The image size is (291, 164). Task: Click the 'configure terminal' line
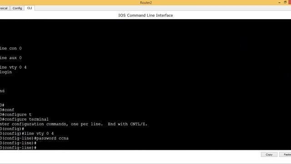click(x=24, y=119)
